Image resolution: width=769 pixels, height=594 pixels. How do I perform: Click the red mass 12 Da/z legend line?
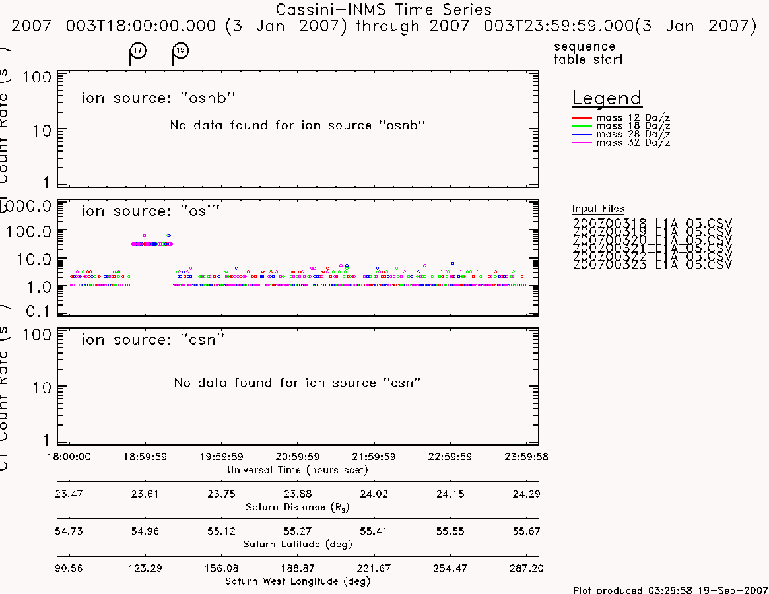[582, 118]
